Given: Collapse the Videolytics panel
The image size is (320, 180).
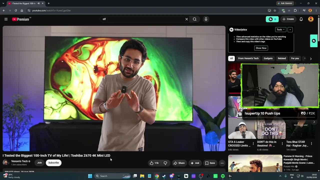Looking at the screenshot, I should (x=290, y=29).
